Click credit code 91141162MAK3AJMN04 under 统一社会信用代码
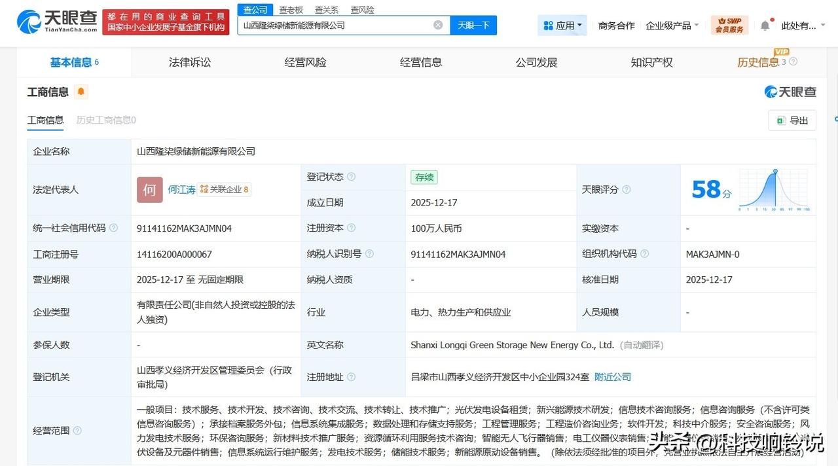 pyautogui.click(x=184, y=228)
